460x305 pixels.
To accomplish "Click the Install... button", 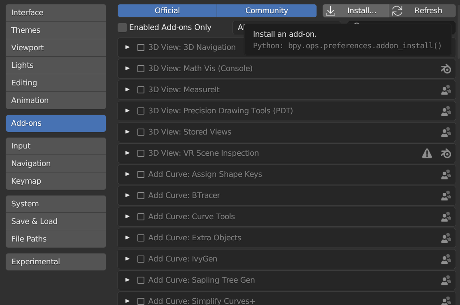I will pos(356,11).
